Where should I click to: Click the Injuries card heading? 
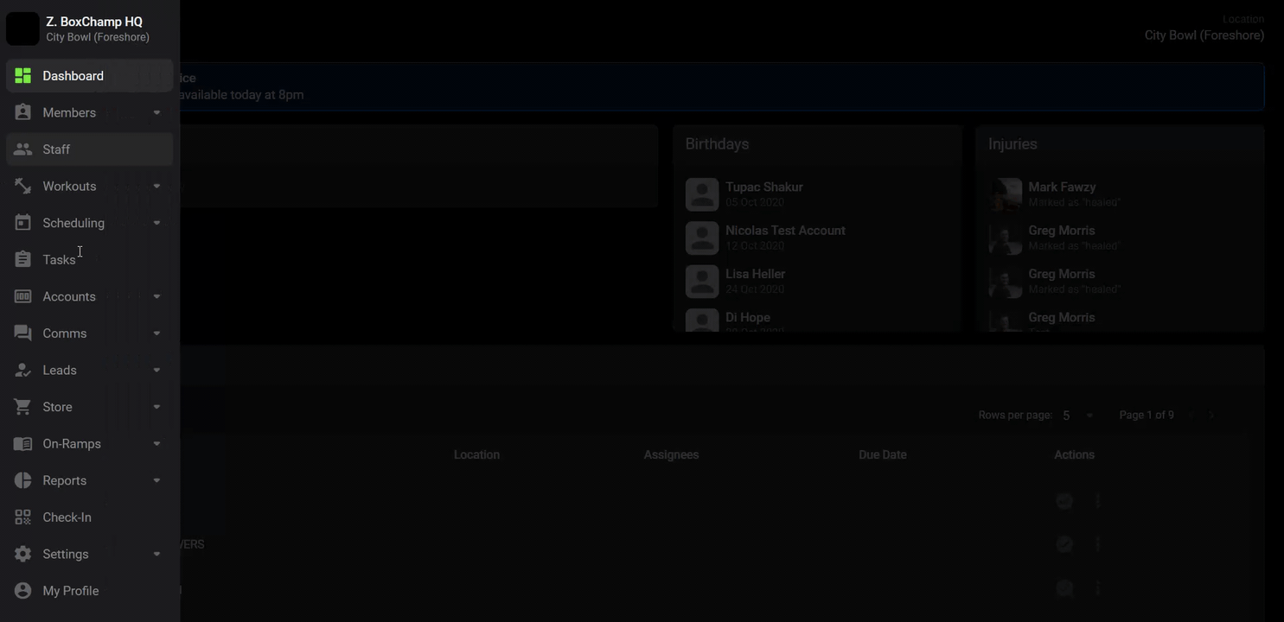(1013, 144)
